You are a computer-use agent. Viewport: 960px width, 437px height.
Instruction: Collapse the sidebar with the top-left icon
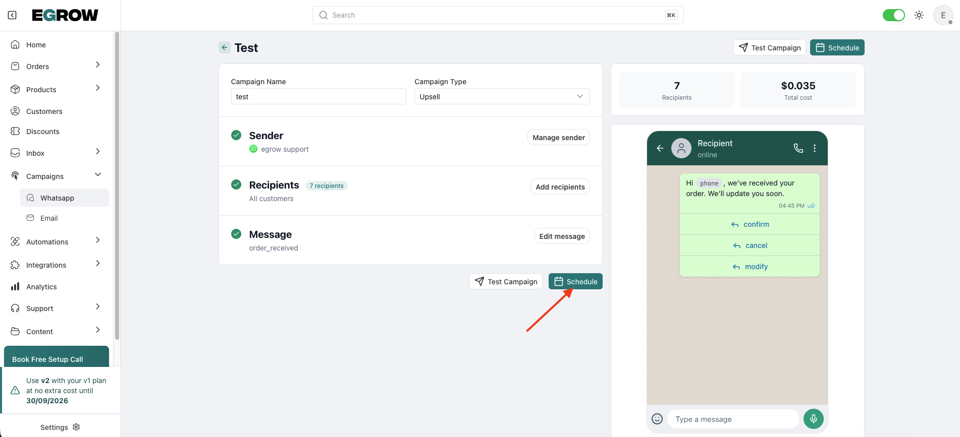(x=12, y=15)
